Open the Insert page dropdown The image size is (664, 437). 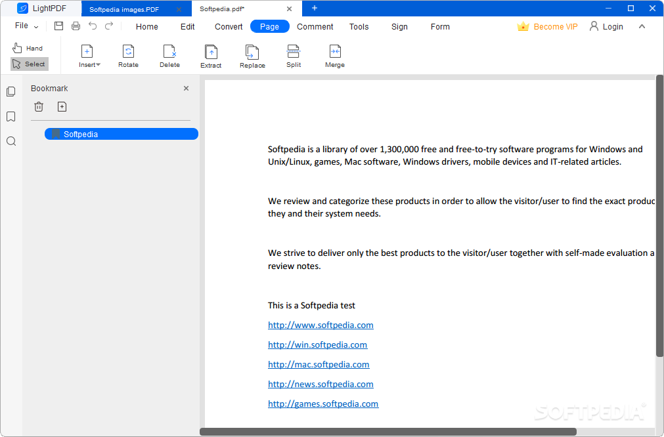coord(89,56)
